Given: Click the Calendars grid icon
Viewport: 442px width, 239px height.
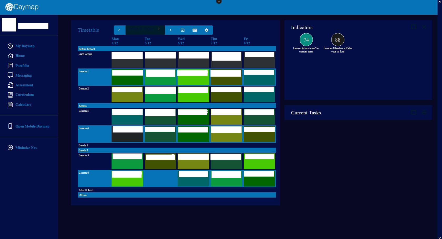Looking at the screenshot, I should tap(10, 104).
